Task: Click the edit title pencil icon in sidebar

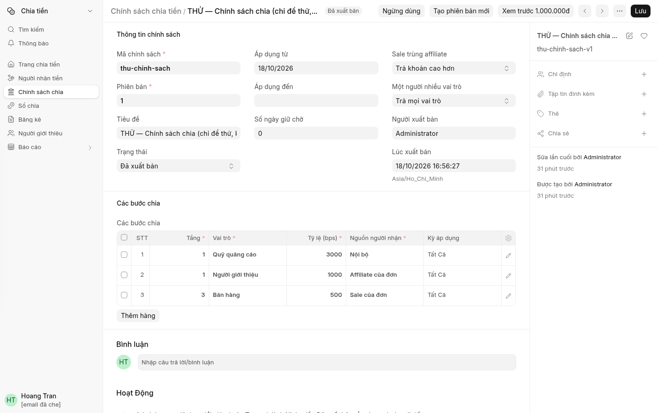Action: point(629,36)
